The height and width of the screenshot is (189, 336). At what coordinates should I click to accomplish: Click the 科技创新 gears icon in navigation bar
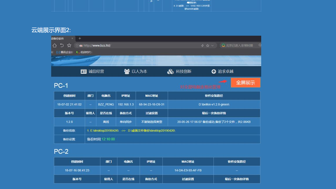point(170,71)
